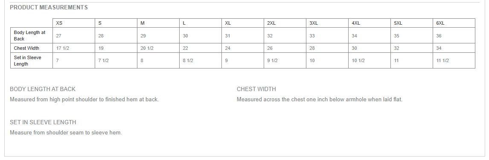
Task: Click the SET IN SLEEVE LENGTH description heading
Action: click(43, 122)
